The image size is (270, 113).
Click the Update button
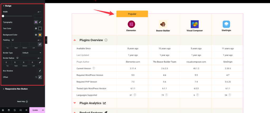pos(35,110)
